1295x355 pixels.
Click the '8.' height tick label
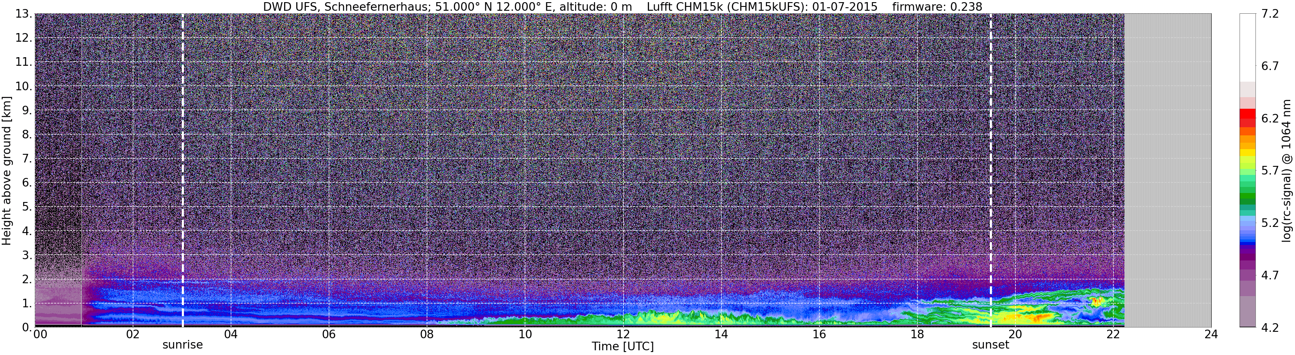tap(27, 134)
